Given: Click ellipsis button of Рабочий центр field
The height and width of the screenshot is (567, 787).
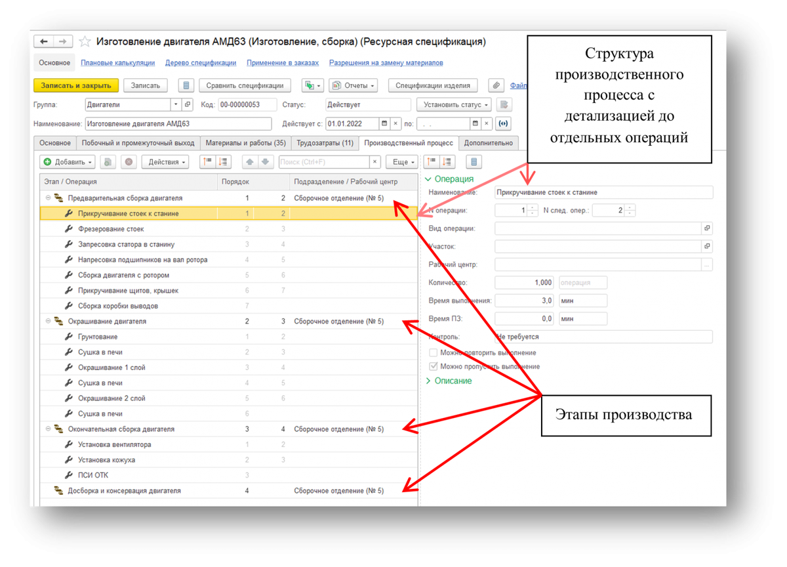Looking at the screenshot, I should (707, 265).
